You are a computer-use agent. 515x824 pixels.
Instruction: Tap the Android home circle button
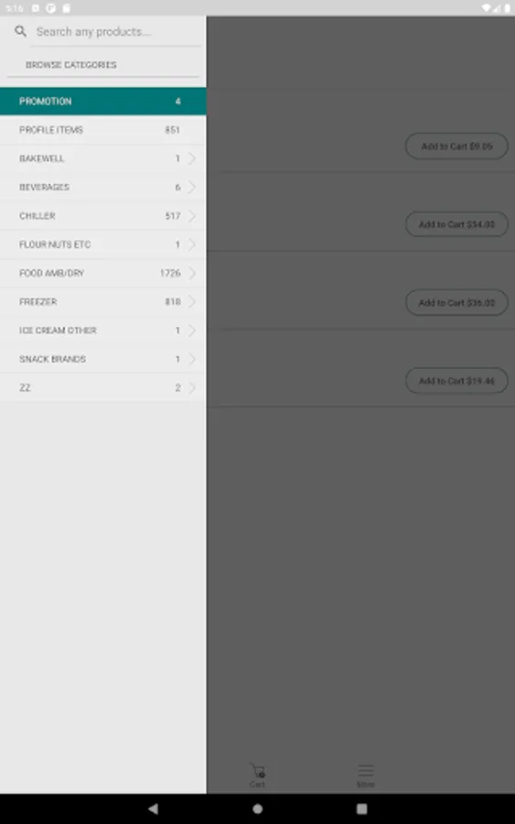coord(257,808)
